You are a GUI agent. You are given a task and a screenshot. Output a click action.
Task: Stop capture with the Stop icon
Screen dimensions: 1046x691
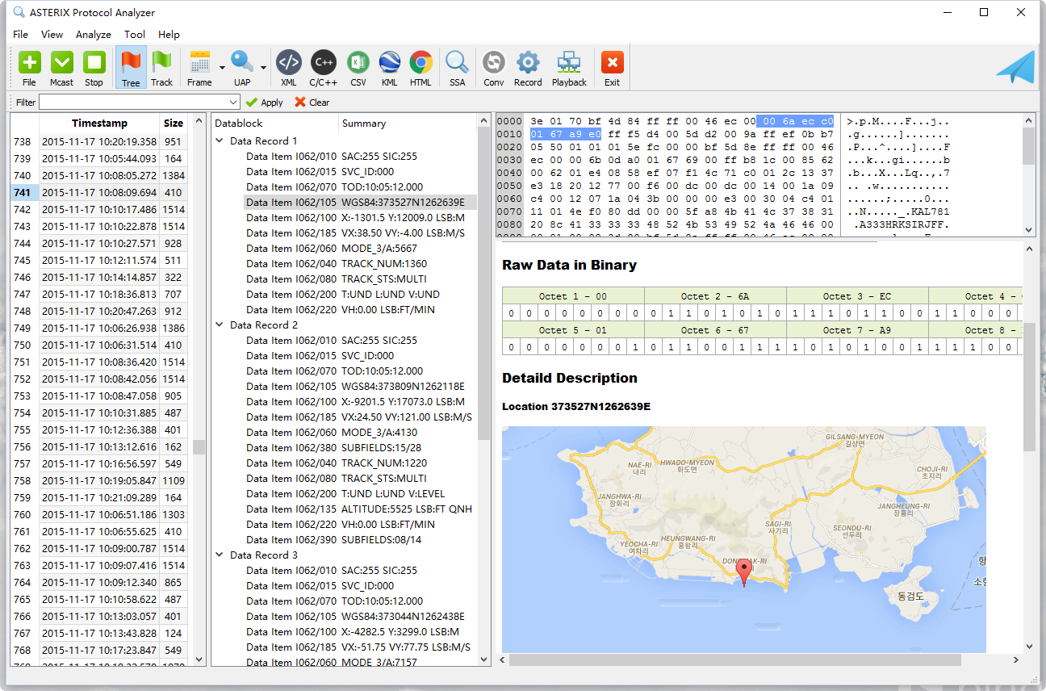point(94,69)
